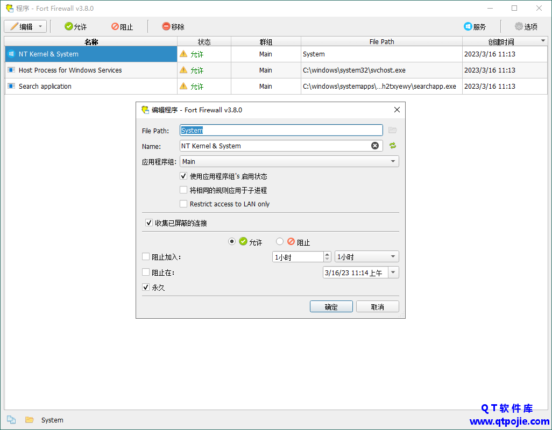Click the 1小时 spin box stepper arrows
Image resolution: width=552 pixels, height=430 pixels.
click(x=328, y=257)
